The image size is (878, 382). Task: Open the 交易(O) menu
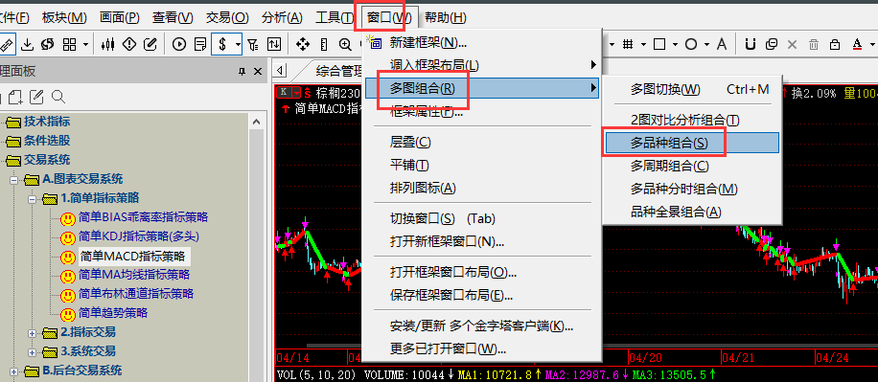click(x=227, y=17)
